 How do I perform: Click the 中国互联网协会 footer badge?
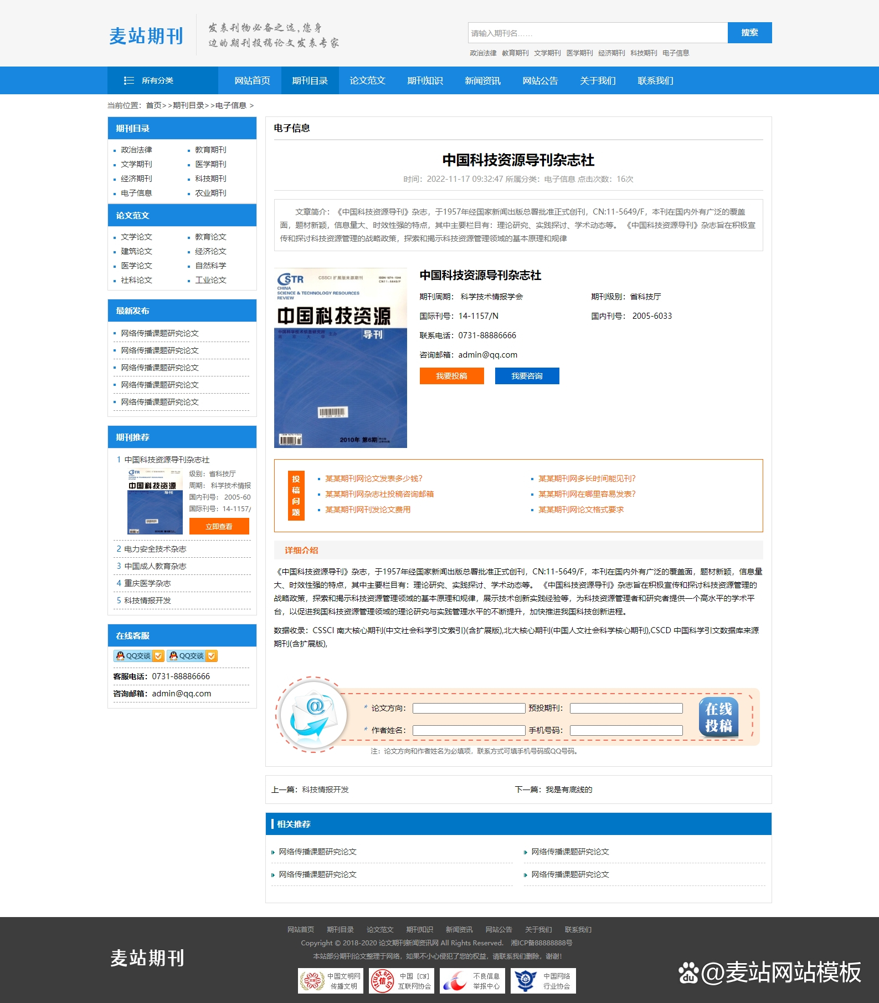tap(402, 981)
